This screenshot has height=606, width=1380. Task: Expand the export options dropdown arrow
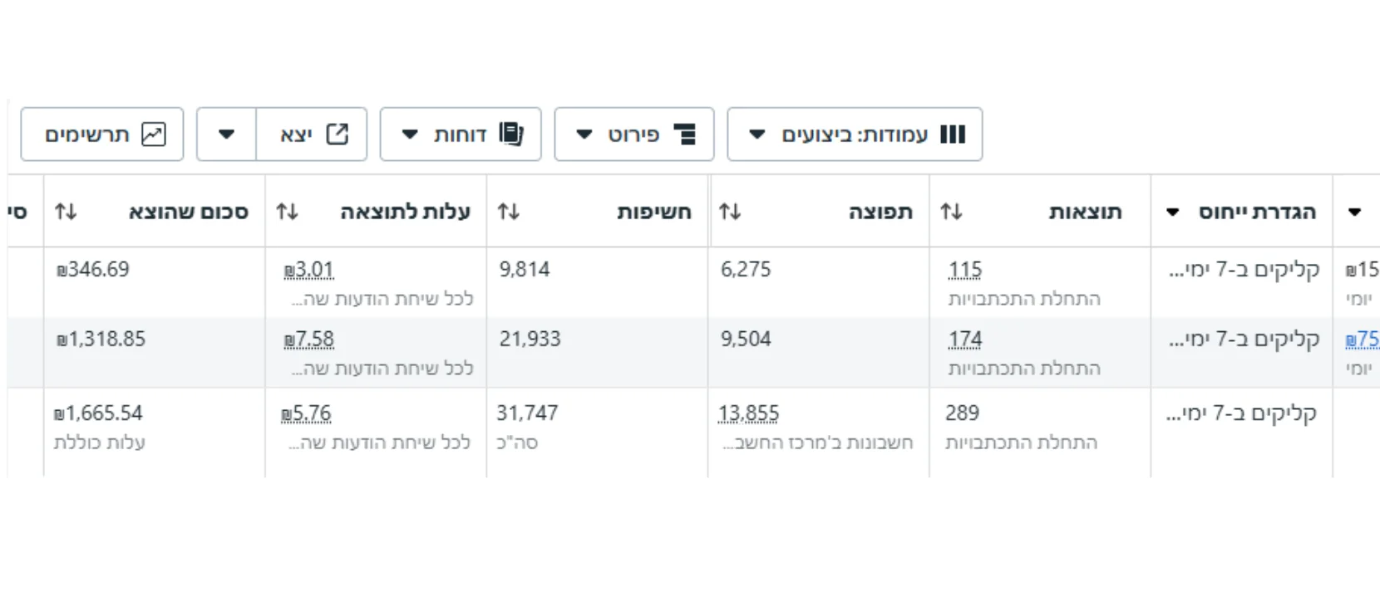[x=226, y=134]
